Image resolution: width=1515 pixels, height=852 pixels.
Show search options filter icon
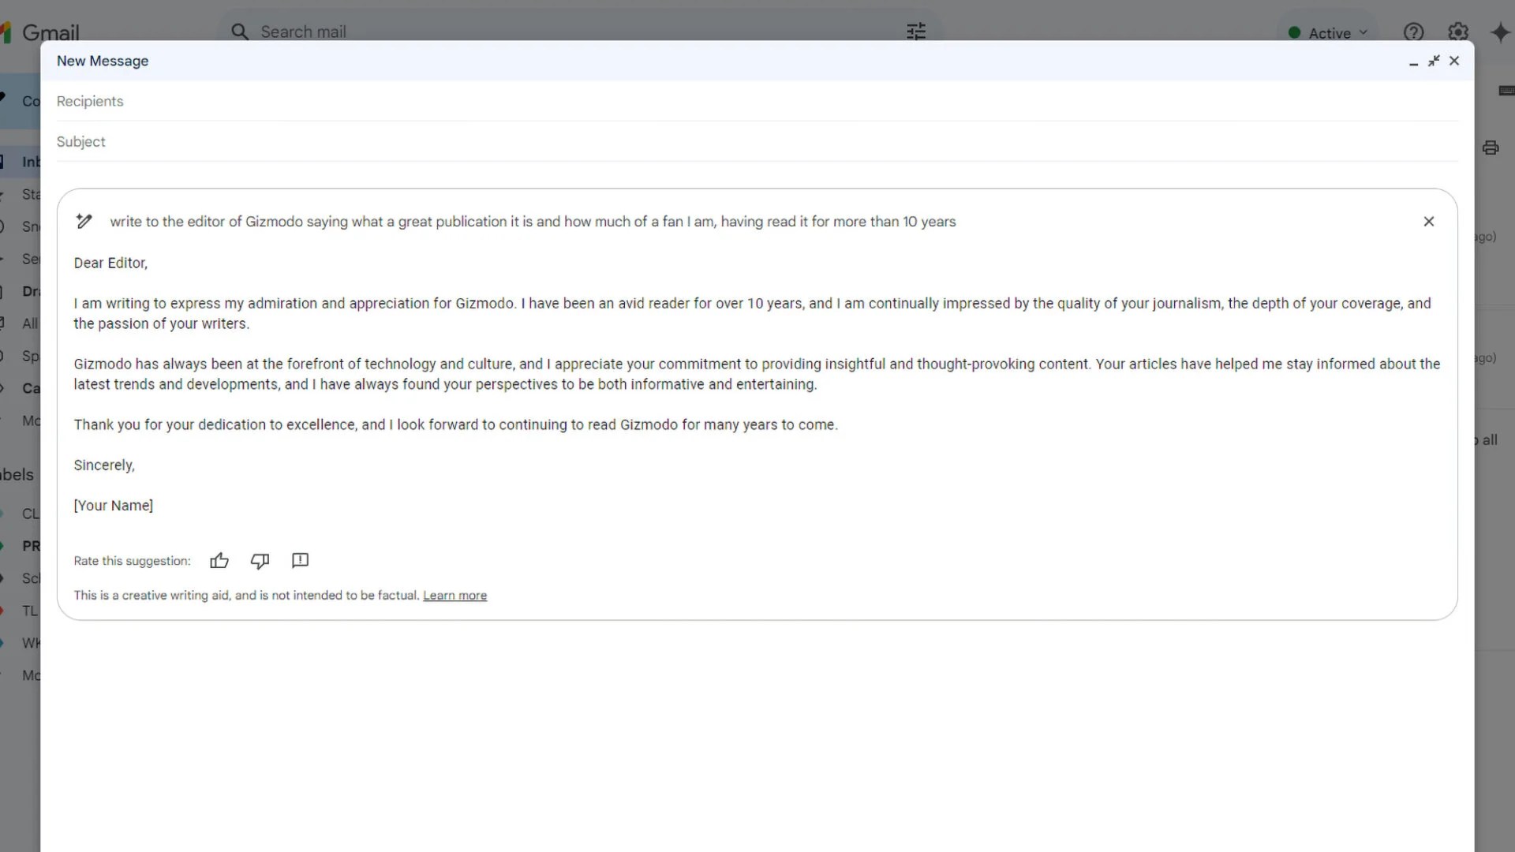tap(916, 32)
